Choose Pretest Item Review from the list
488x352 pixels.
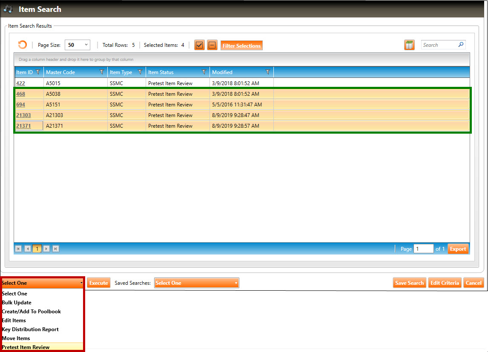coord(26,347)
